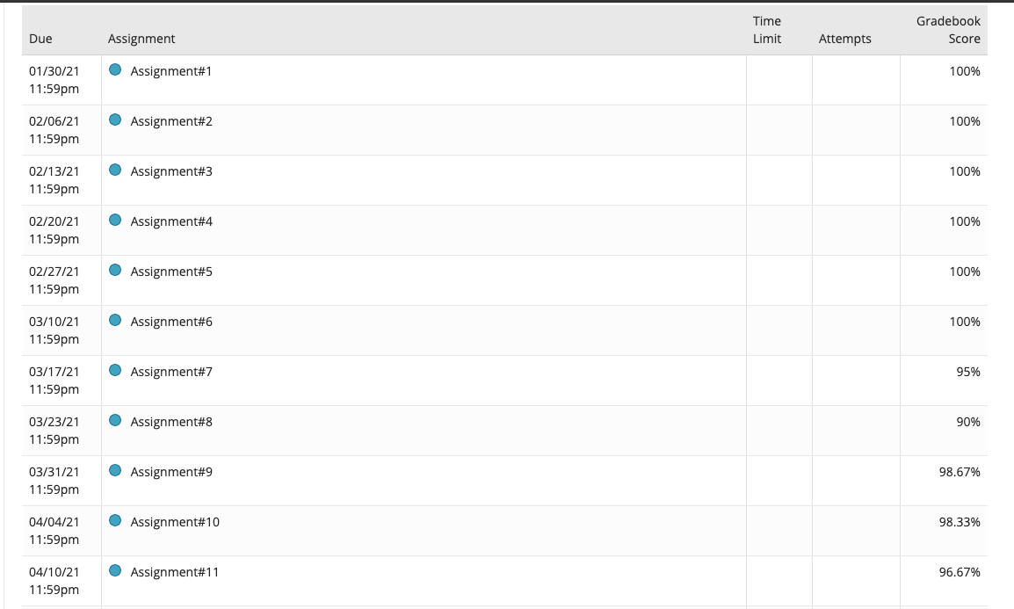Click the Attempts column header
Image resolution: width=1014 pixels, height=609 pixels.
[844, 39]
